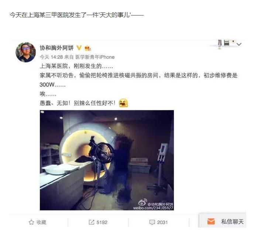Click the comment bubble icon
The image size is (268, 231).
tap(152, 222)
